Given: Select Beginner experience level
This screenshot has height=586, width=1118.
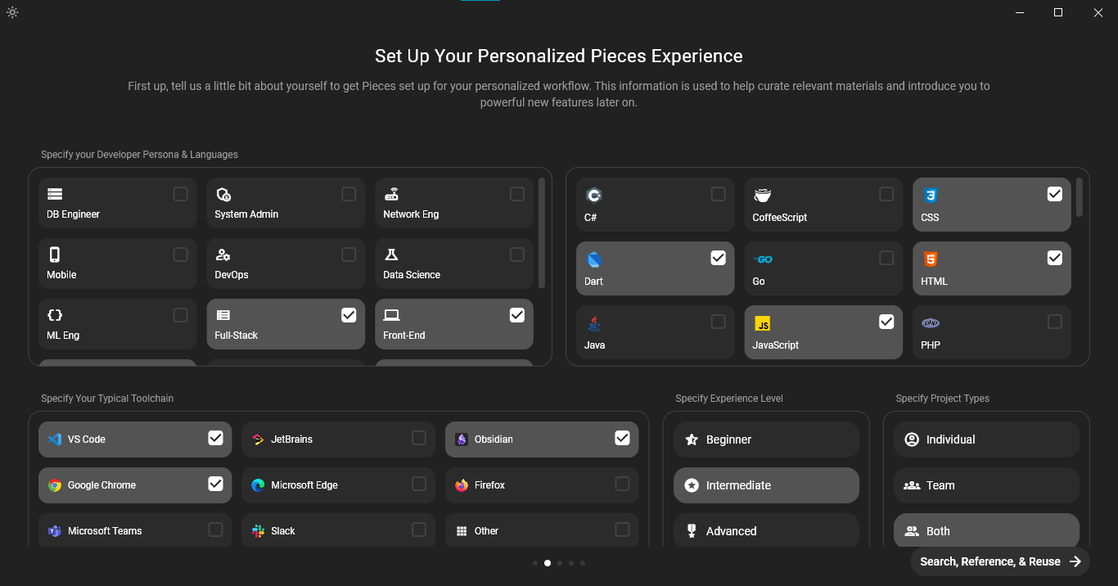Looking at the screenshot, I should coord(766,439).
